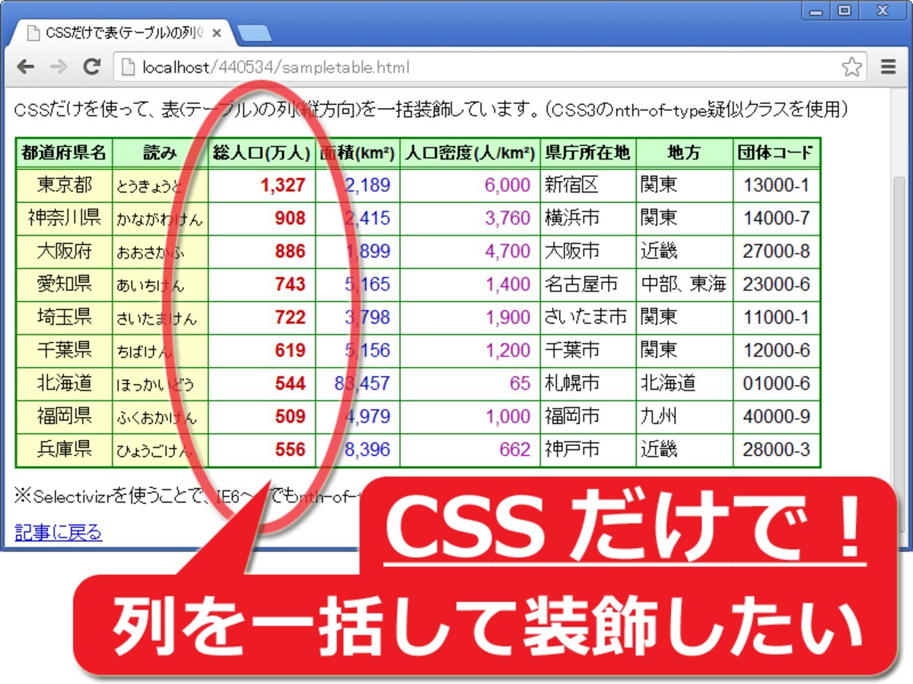This screenshot has height=684, width=913.
Task: Click the population value 743
Action: coord(290,284)
